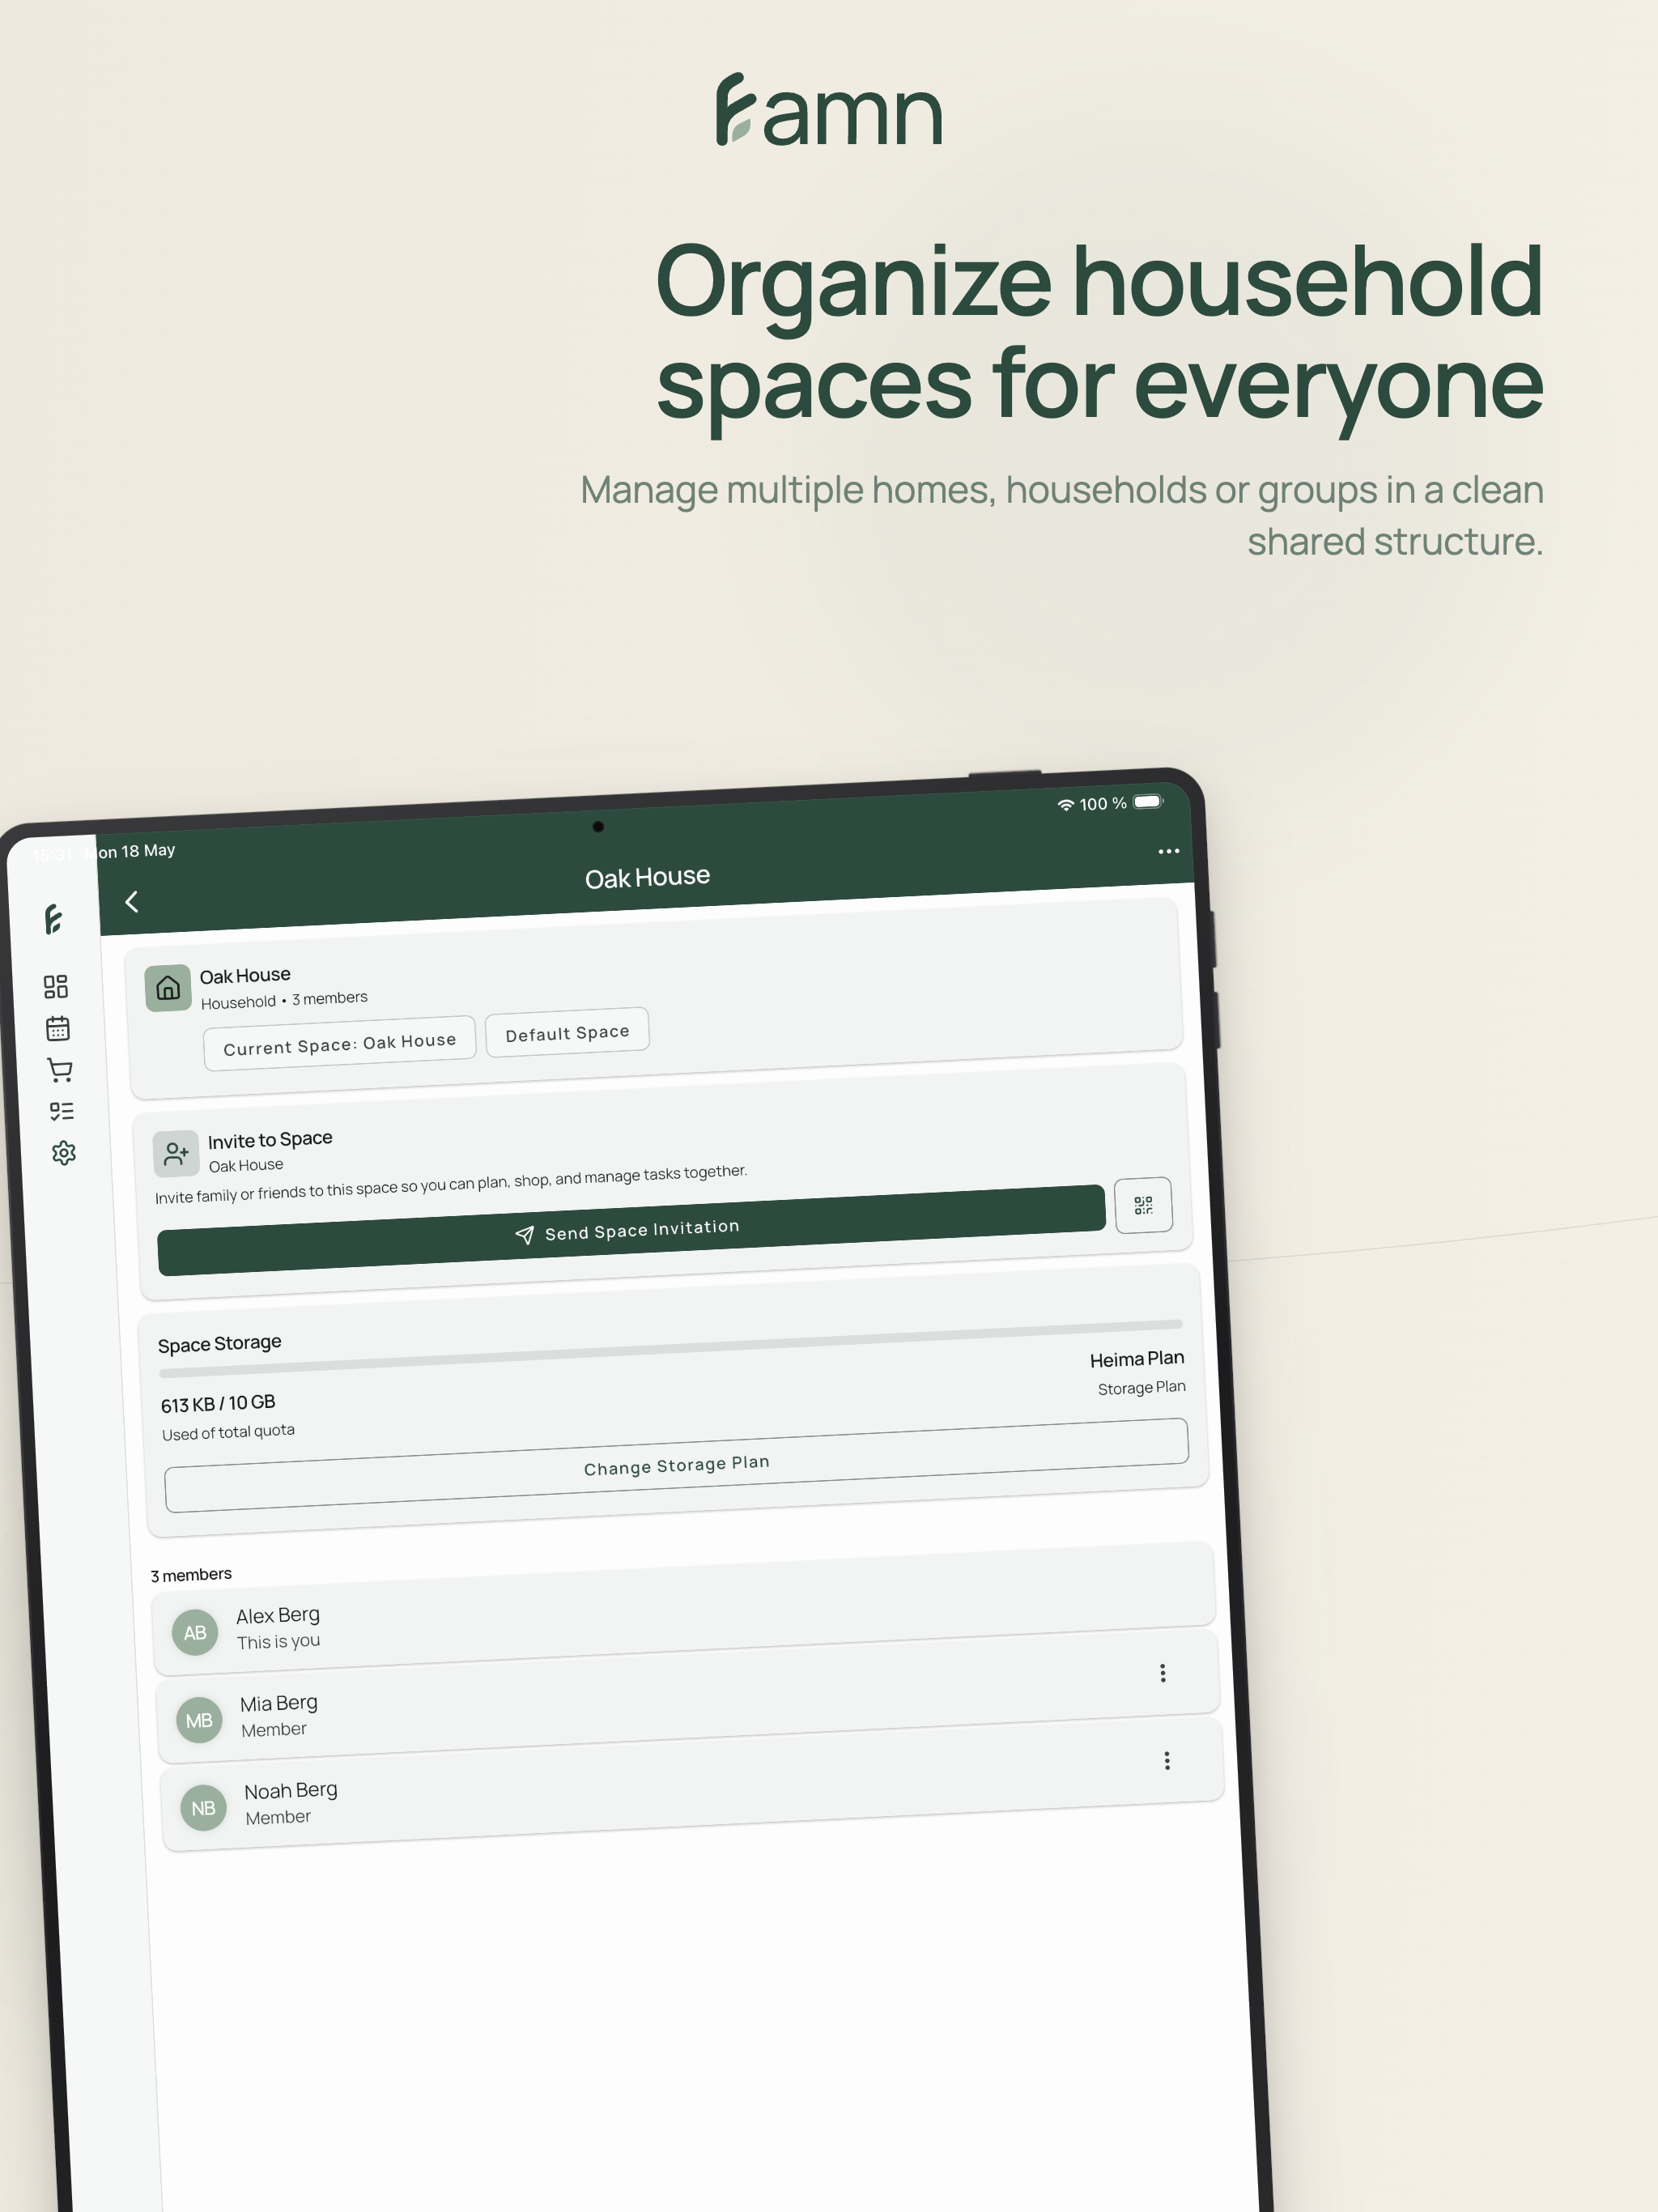
Task: Open the shopping cart icon in sidebar
Action: click(x=60, y=1070)
